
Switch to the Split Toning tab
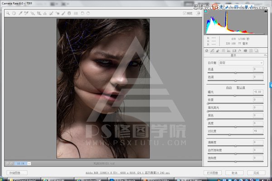(x=228, y=50)
